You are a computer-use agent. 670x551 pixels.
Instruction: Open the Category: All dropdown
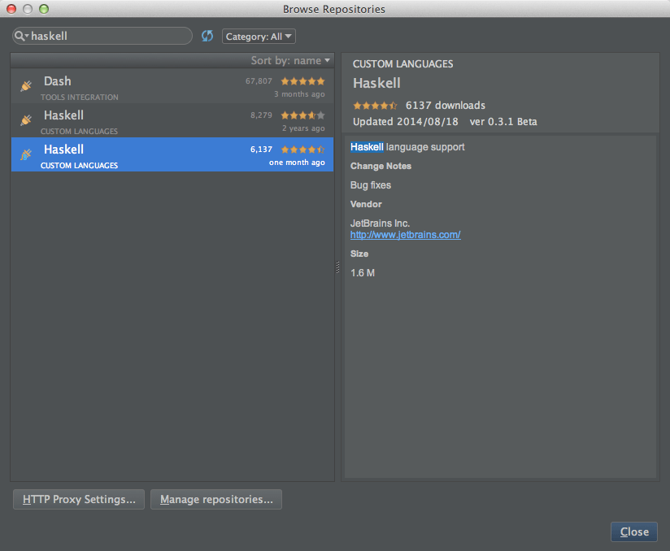click(x=259, y=37)
